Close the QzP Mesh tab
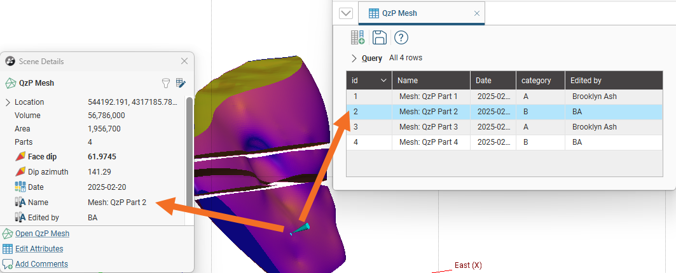676x273 pixels. (477, 13)
